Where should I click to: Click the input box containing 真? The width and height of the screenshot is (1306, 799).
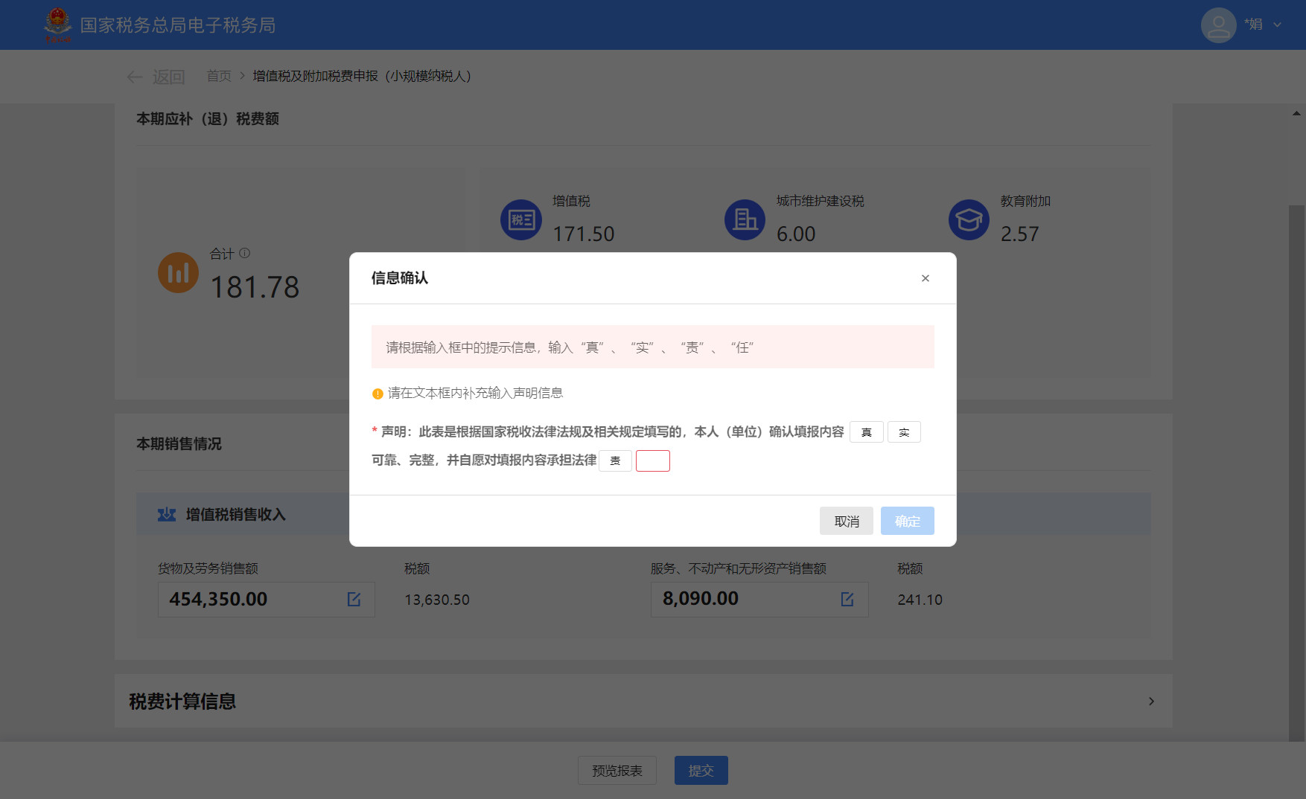[x=866, y=432]
